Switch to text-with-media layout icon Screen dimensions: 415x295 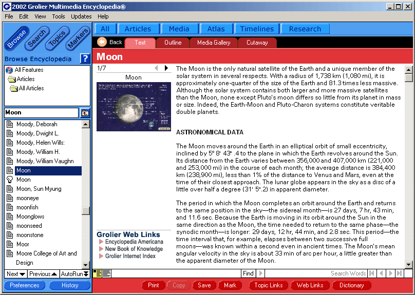coord(98,273)
